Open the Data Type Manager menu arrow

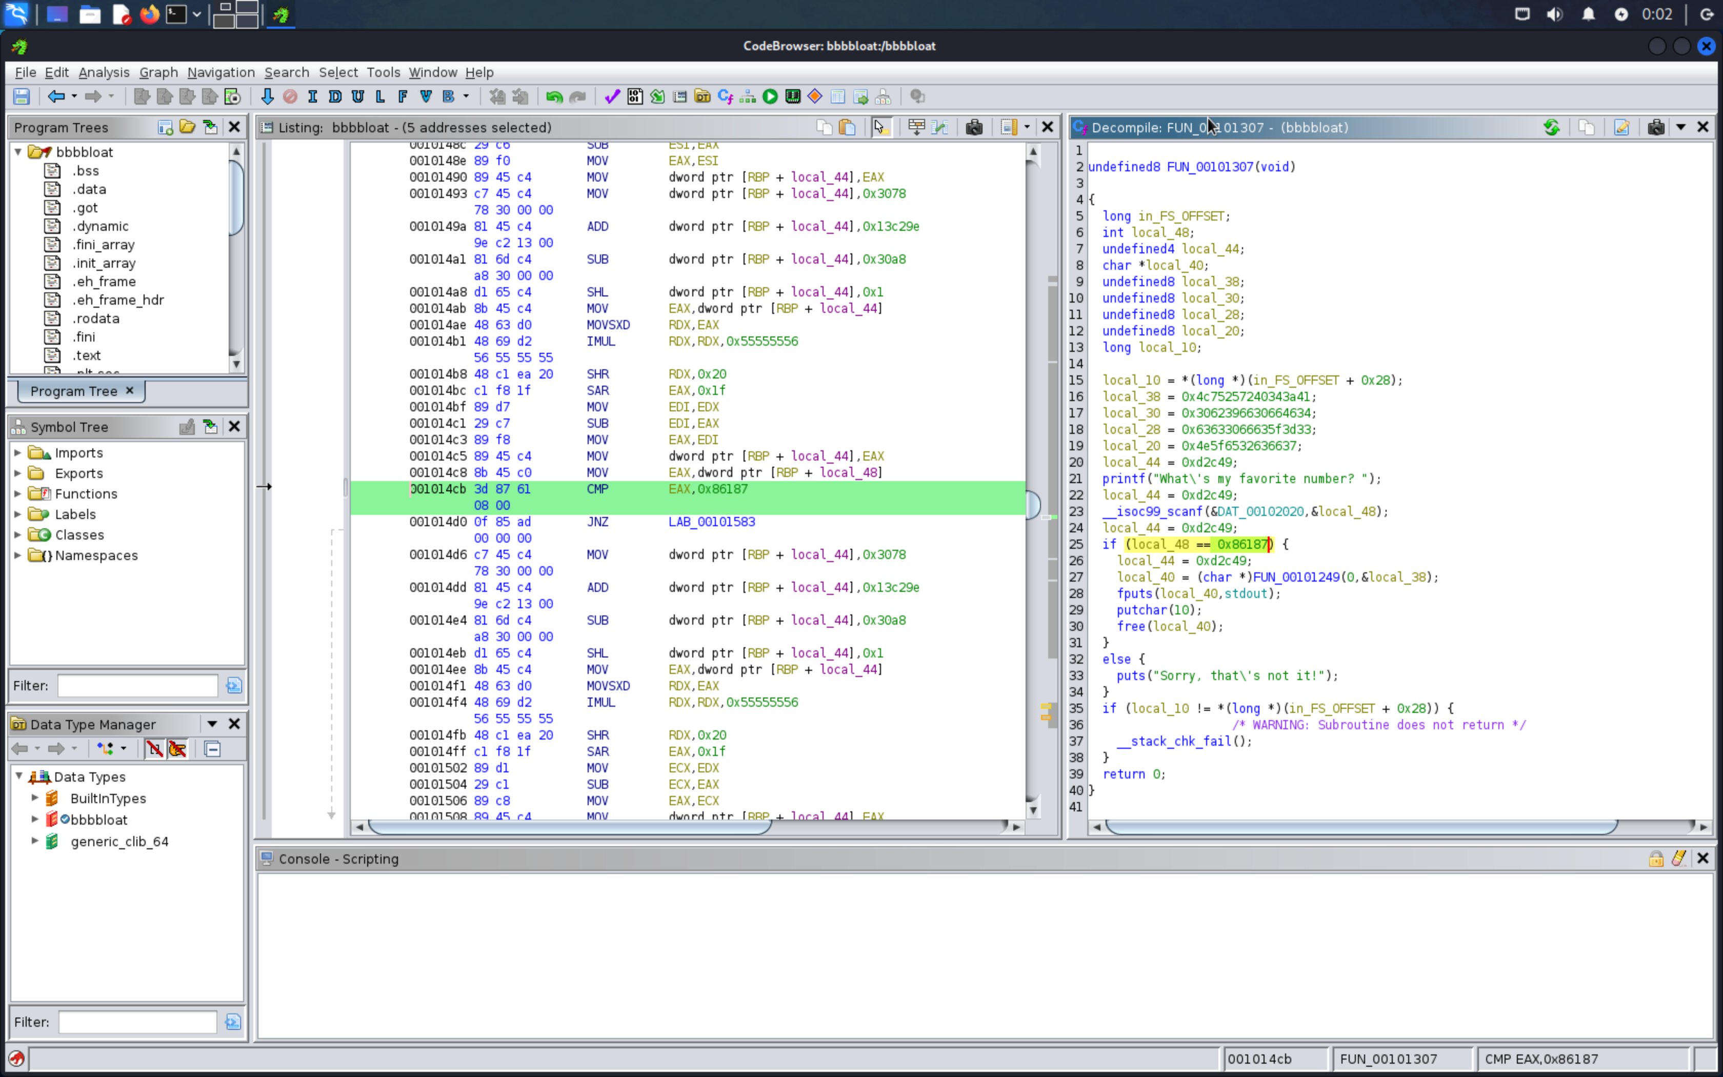coord(211,724)
